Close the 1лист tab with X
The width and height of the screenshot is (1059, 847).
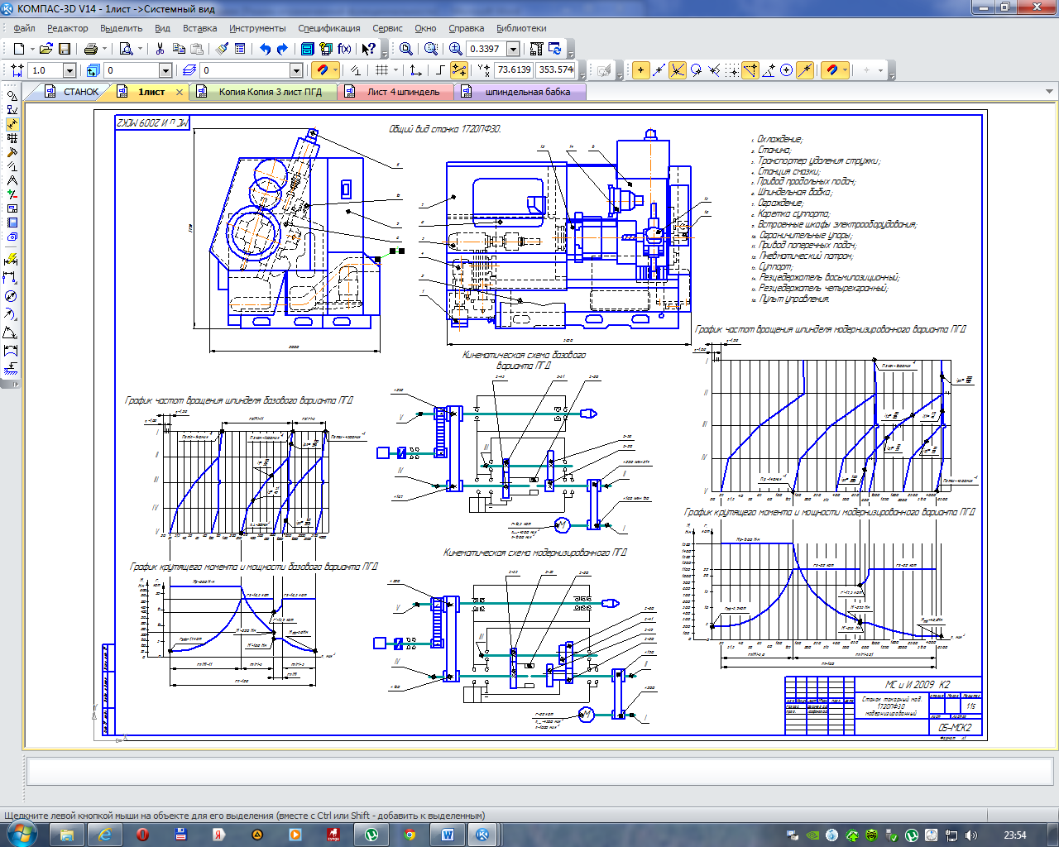click(x=181, y=92)
